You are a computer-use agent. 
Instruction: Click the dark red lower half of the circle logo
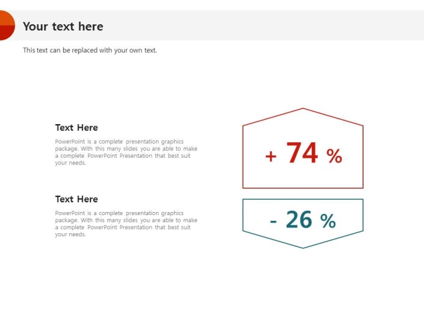5,34
